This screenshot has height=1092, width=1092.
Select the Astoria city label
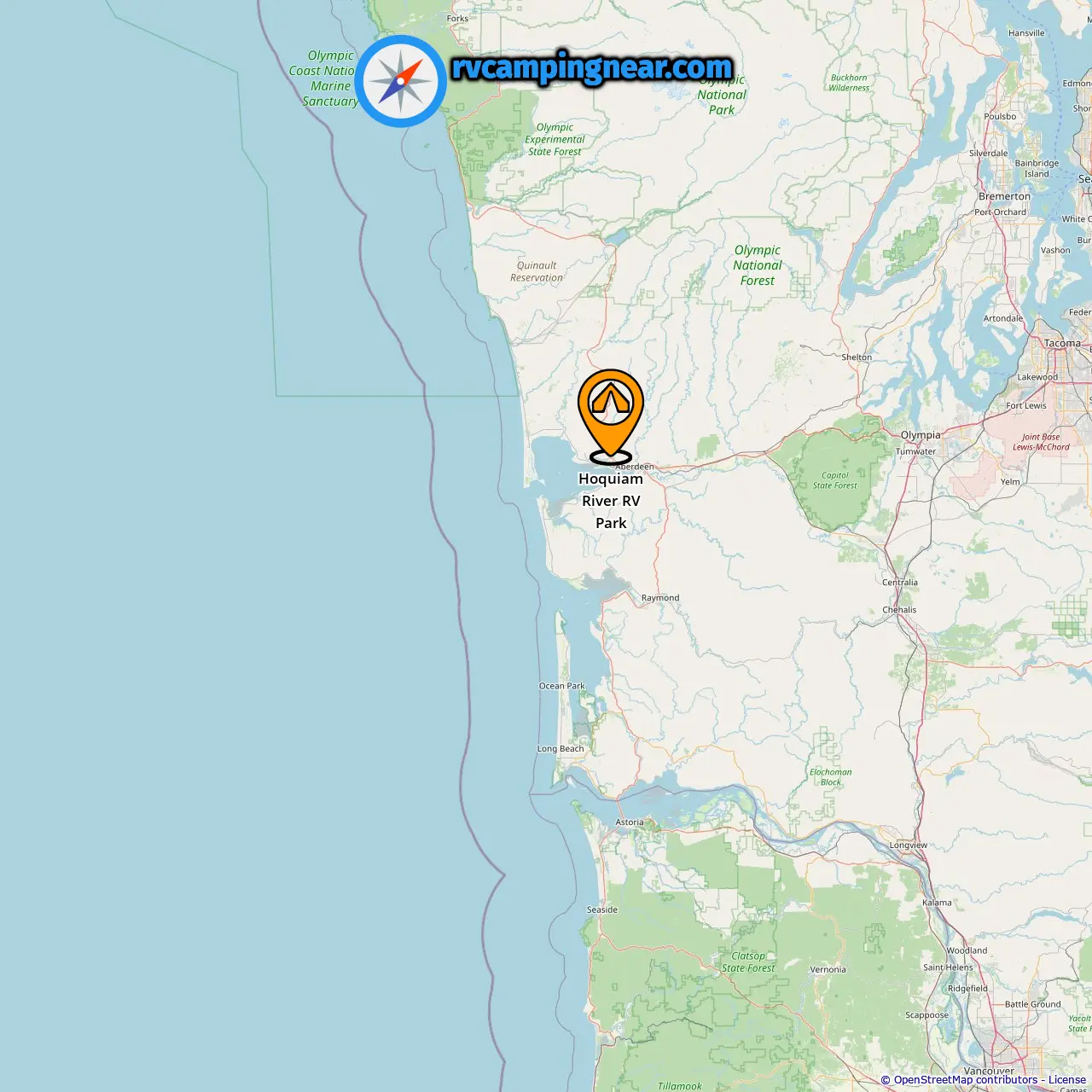pyautogui.click(x=630, y=822)
